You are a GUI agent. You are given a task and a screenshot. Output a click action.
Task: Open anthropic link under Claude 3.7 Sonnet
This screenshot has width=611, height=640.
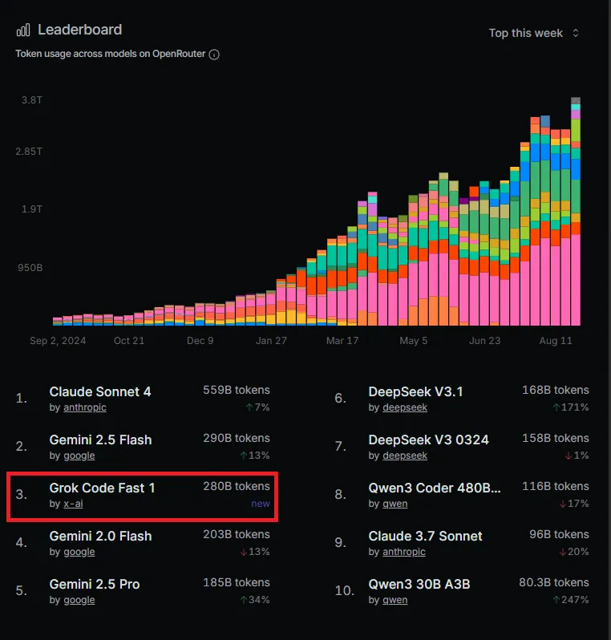[x=404, y=552]
